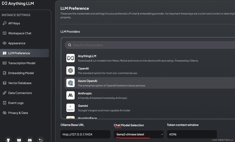
Task: Pick the Gemini provider icon
Action: click(x=70, y=108)
